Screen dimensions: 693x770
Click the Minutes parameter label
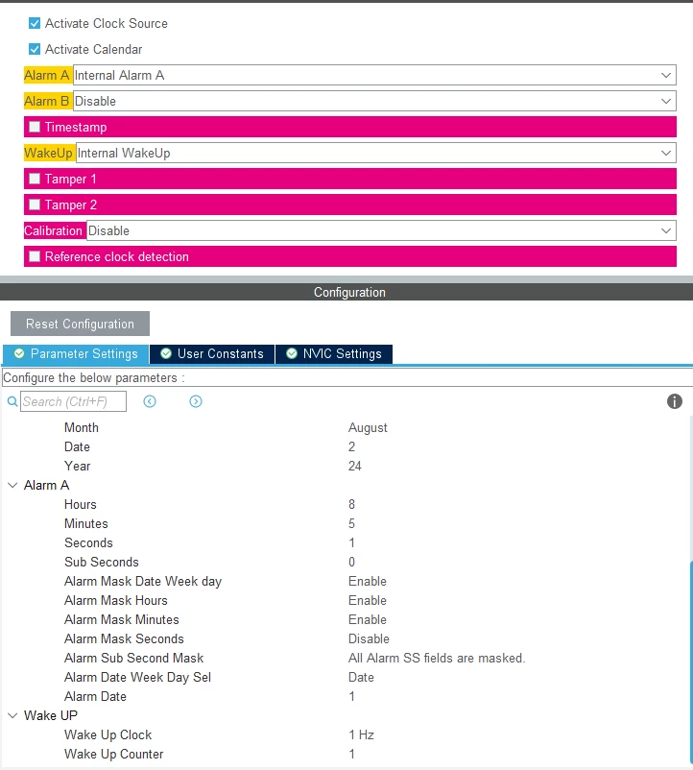(x=86, y=523)
